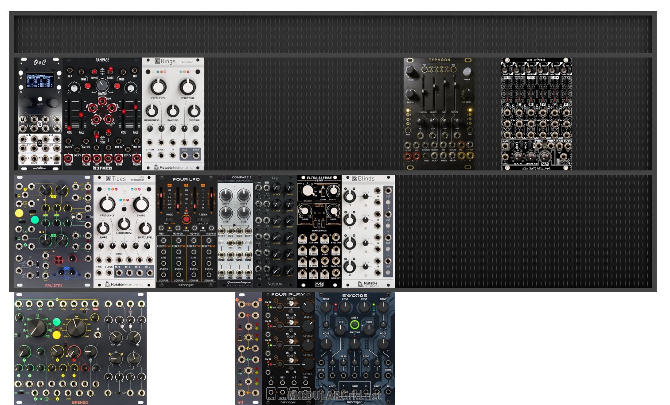The height and width of the screenshot is (405, 670).
Task: Click the Tides Slope knob
Action: pyautogui.click(x=103, y=228)
